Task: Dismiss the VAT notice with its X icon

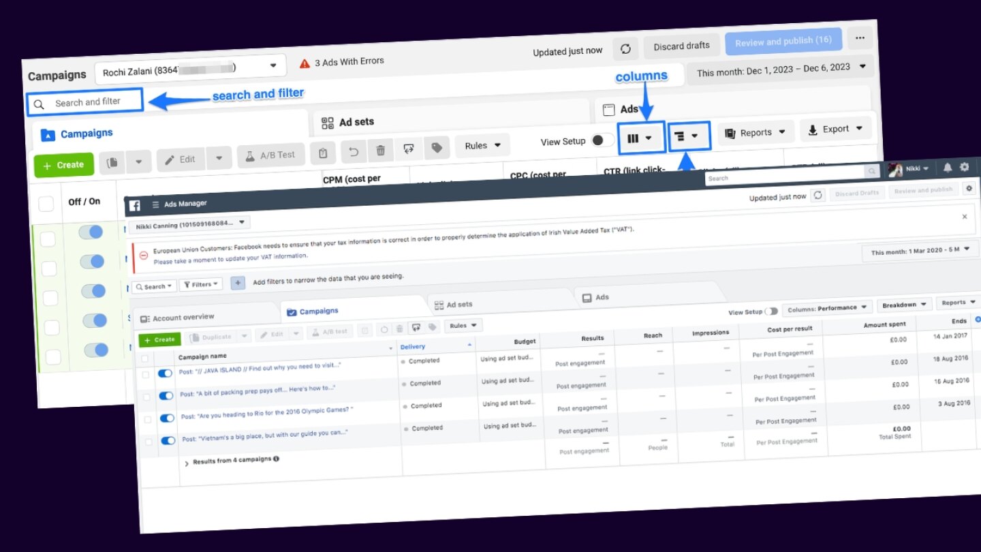Action: click(964, 217)
